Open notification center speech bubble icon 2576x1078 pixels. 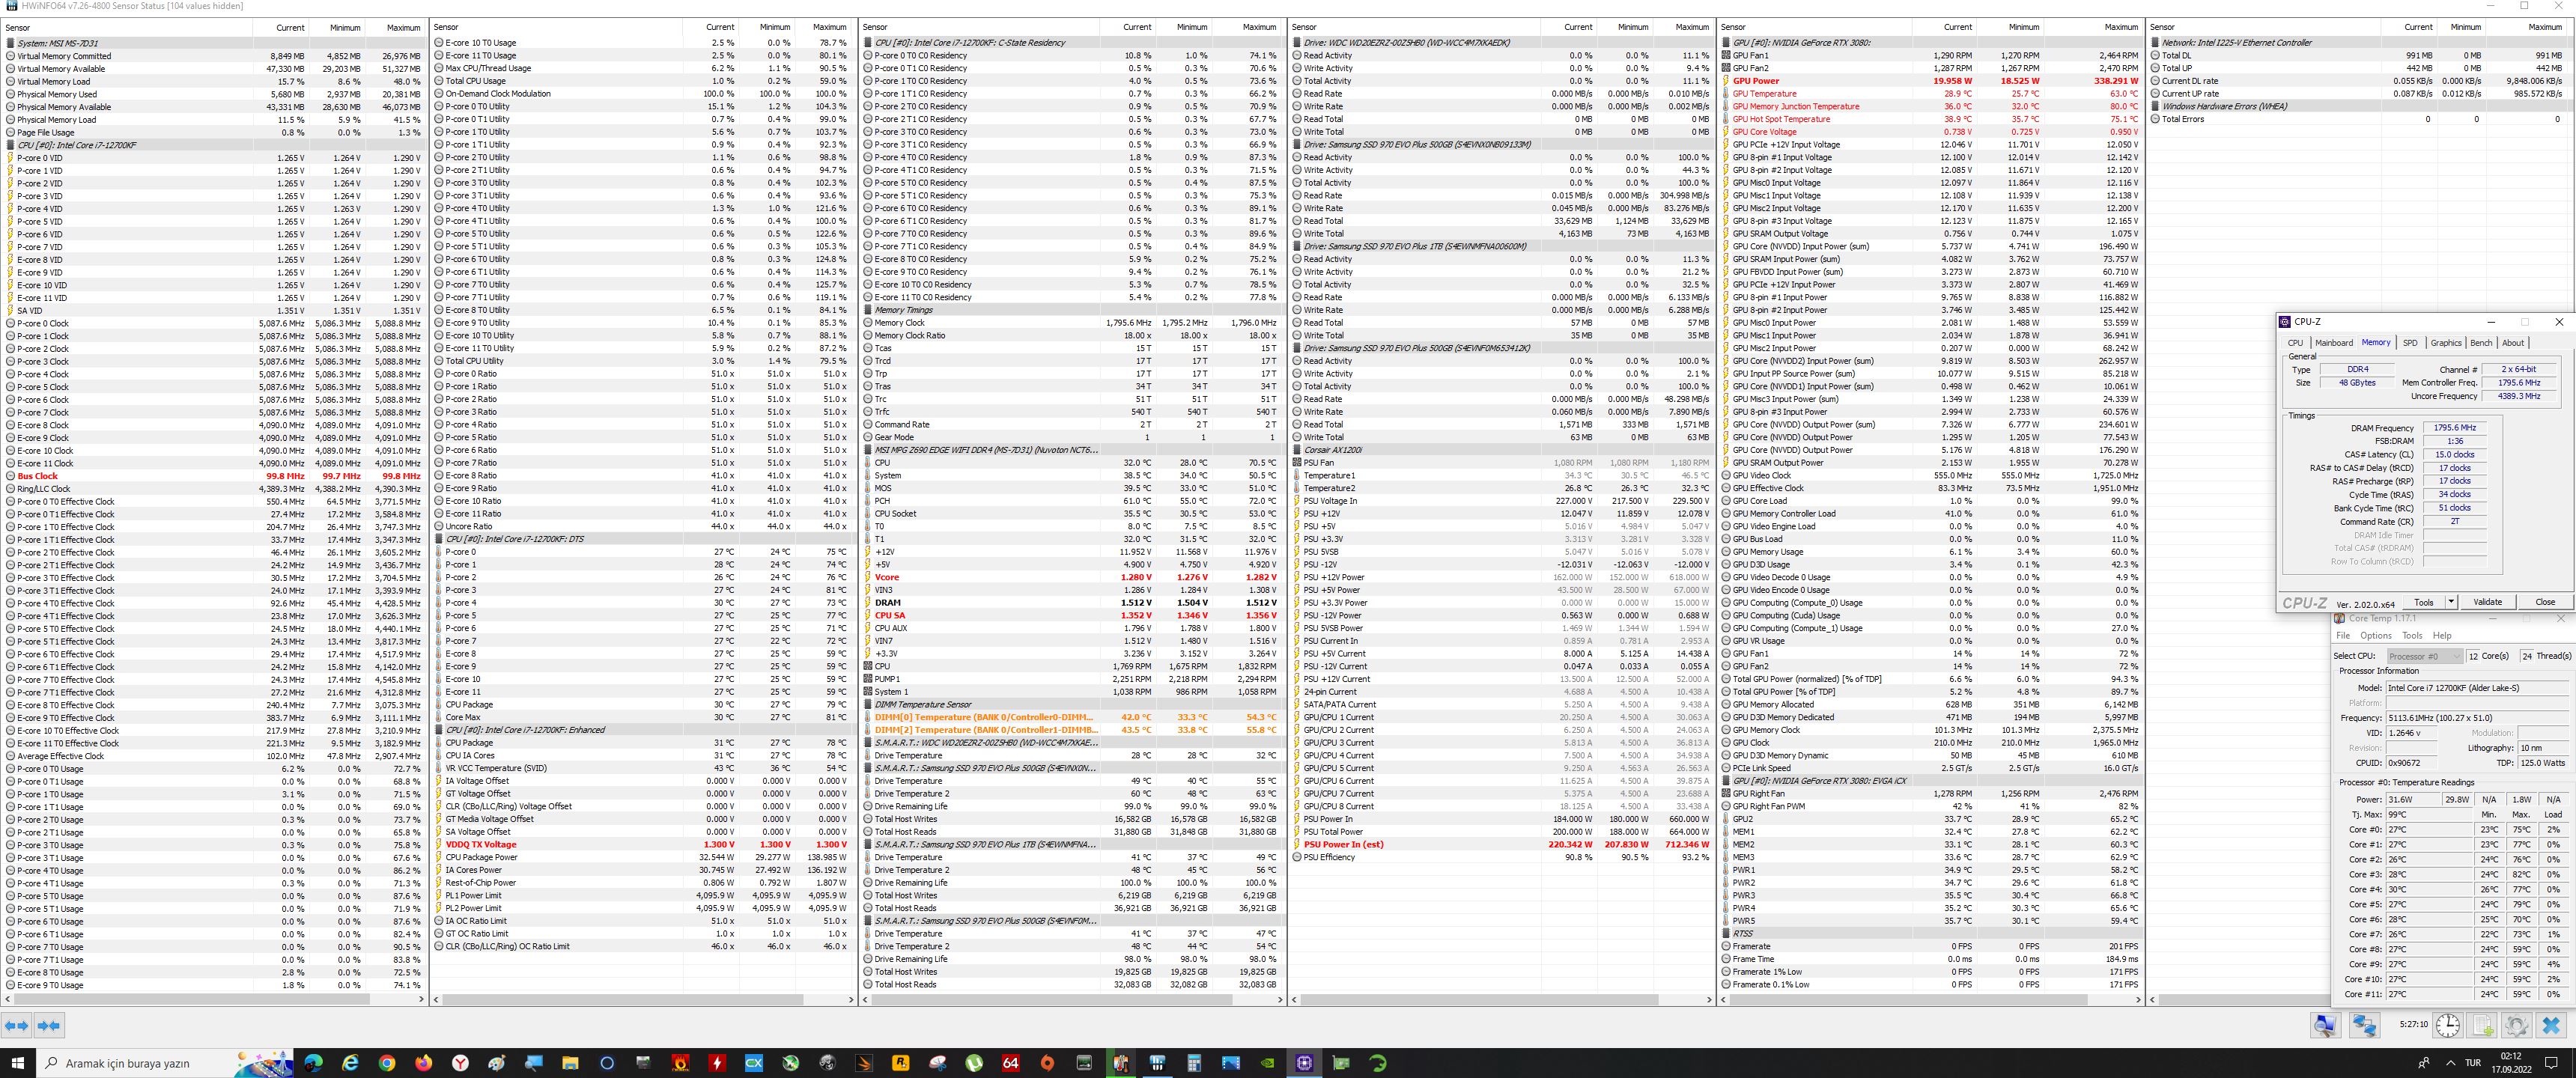click(2552, 1063)
